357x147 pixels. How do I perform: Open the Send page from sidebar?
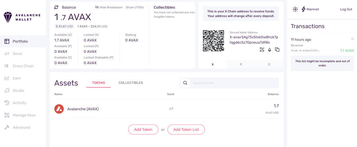tap(23, 54)
